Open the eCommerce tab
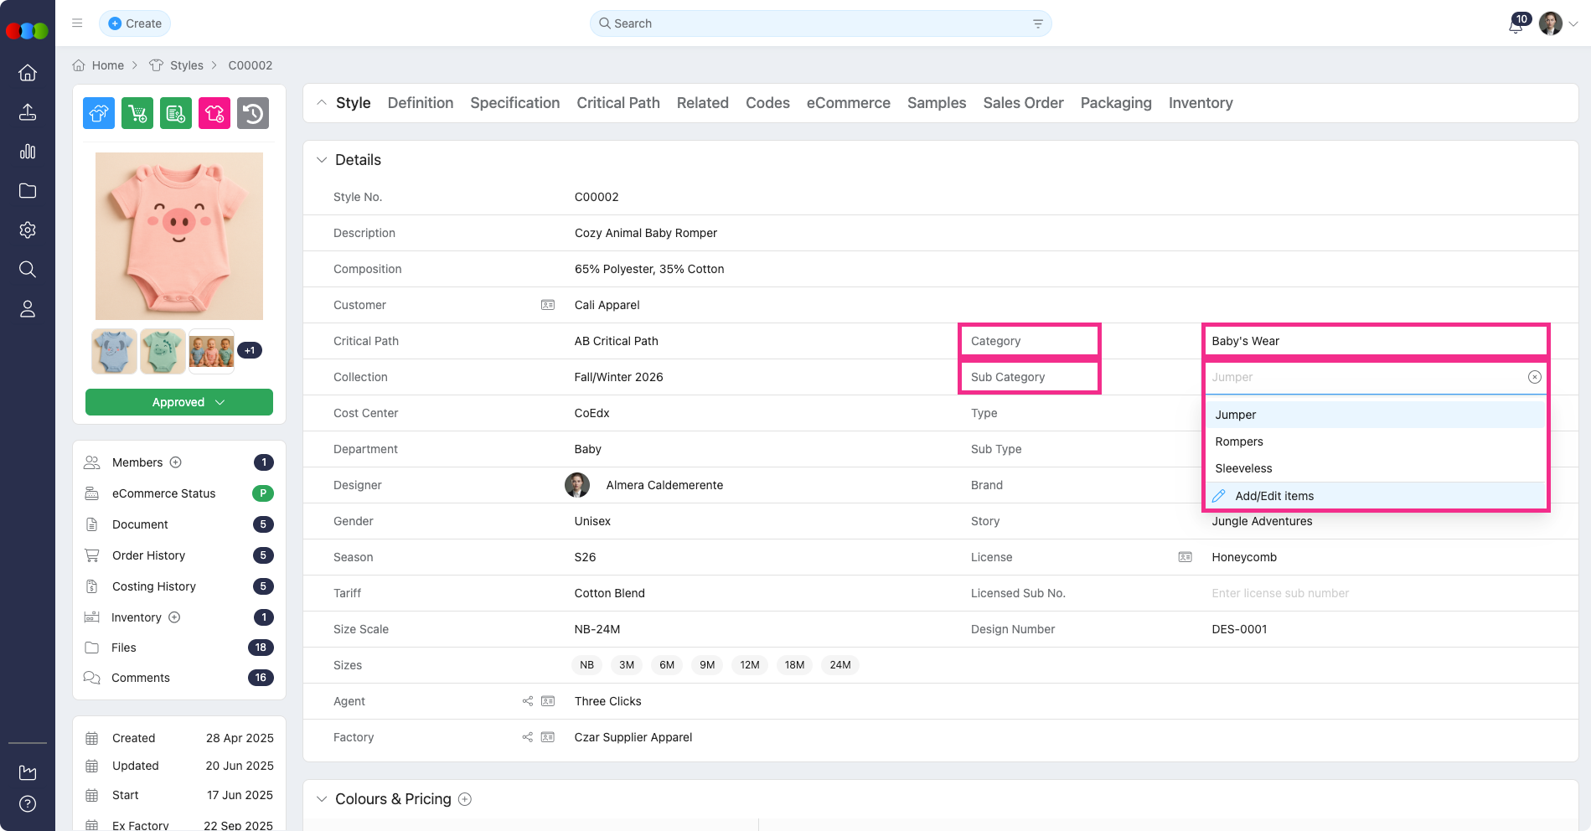 pos(848,103)
